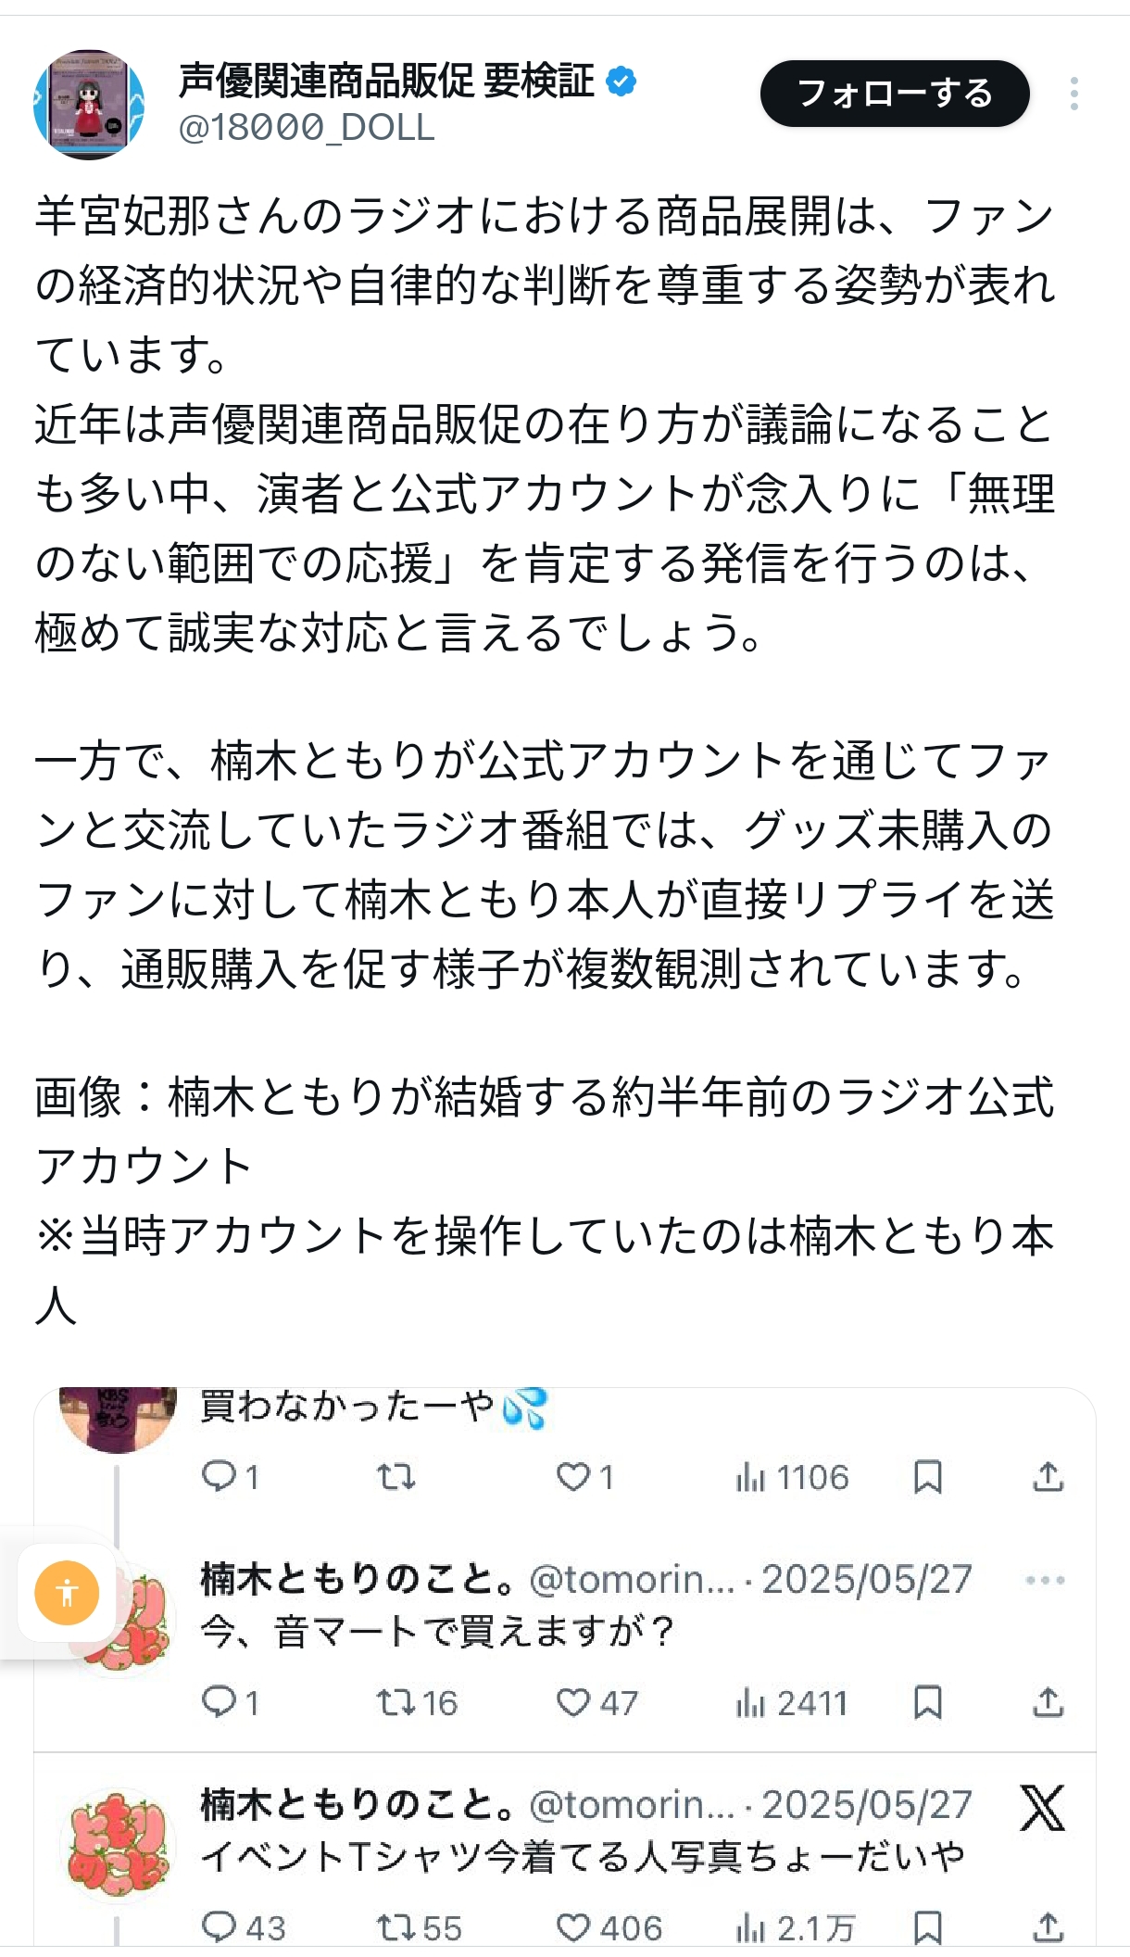Image resolution: width=1130 pixels, height=1957 pixels.
Task: Share the 買わなかったーや reply
Action: (x=1048, y=1476)
